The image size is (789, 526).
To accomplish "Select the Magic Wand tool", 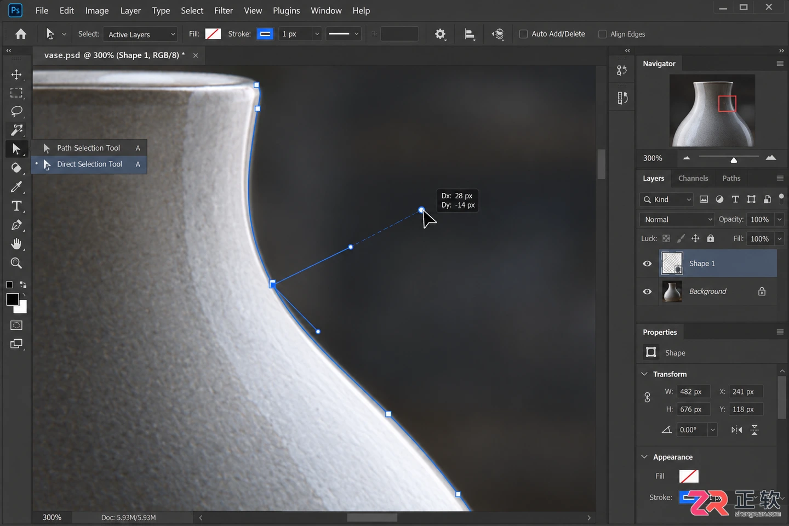I will [x=16, y=130].
